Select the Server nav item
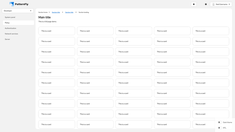Screen dimensions: 235x132 19,39
